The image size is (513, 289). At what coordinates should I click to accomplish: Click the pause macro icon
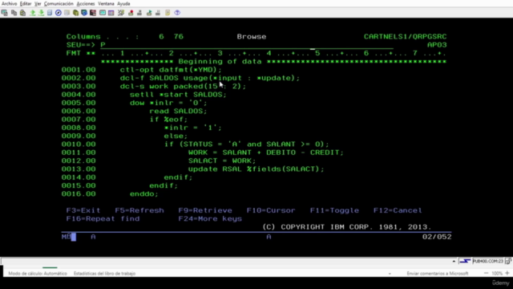coord(158,13)
